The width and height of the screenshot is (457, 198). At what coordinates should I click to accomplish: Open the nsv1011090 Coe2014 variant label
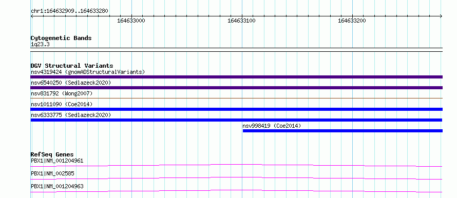tap(62, 104)
